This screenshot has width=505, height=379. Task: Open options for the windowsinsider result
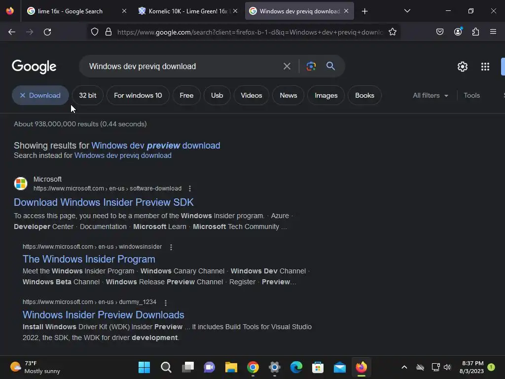click(171, 247)
